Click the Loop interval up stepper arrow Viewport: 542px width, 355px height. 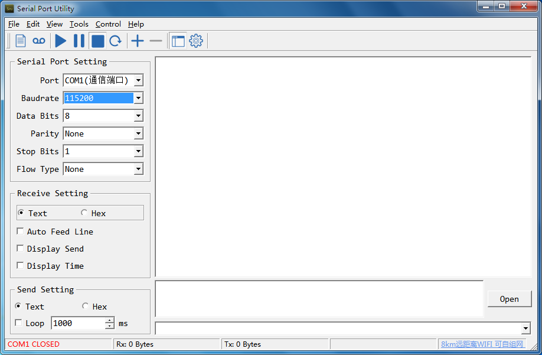[109, 320]
